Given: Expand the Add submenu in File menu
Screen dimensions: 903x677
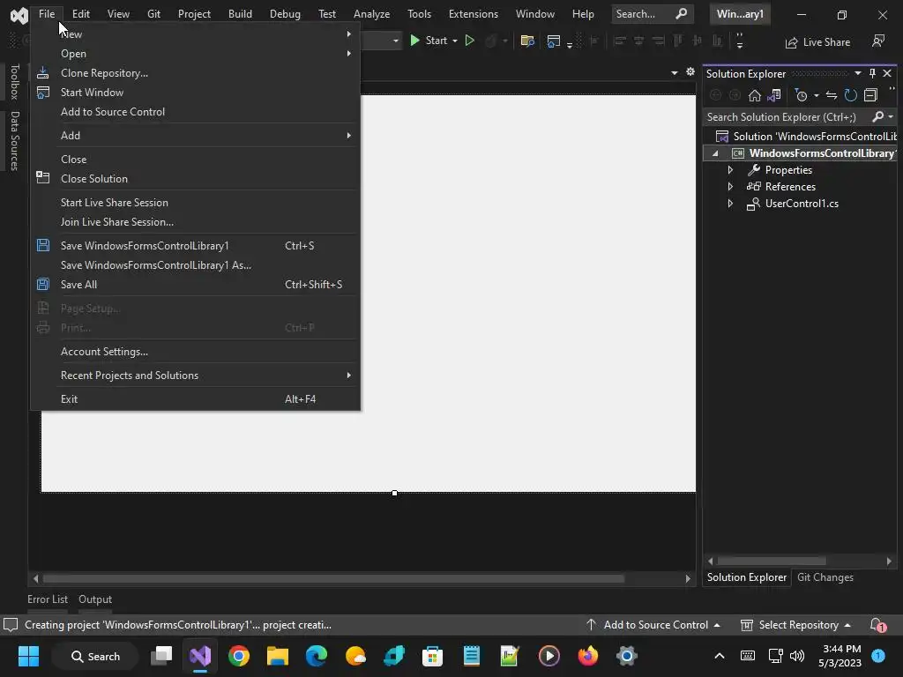Looking at the screenshot, I should coord(196,135).
